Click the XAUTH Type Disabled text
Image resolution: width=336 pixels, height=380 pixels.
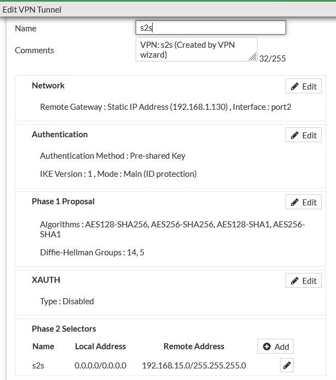pyautogui.click(x=67, y=301)
